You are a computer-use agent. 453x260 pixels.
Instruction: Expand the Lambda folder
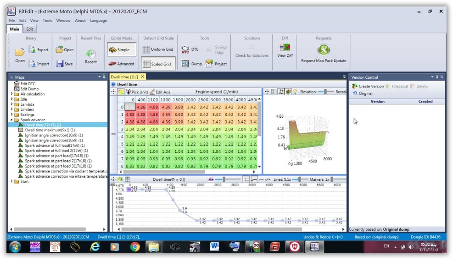click(11, 104)
